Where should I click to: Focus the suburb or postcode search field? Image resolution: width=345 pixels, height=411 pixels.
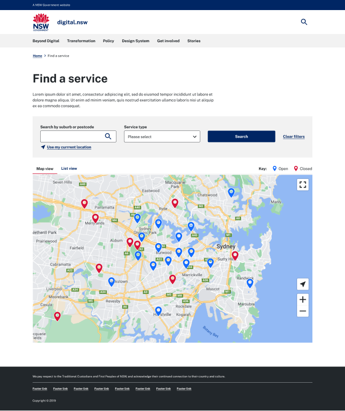pyautogui.click(x=72, y=137)
